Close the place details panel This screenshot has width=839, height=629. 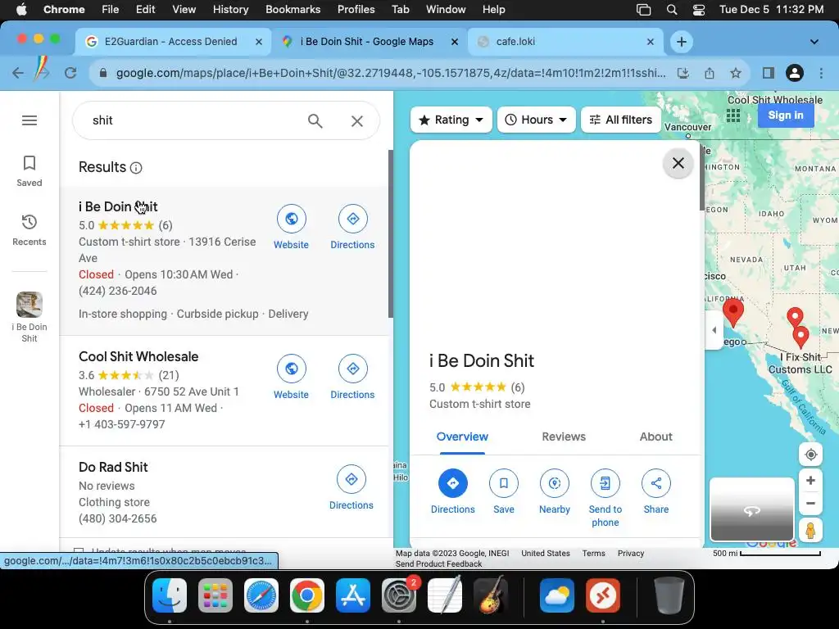(x=678, y=163)
